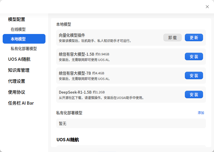Click the 约0.94GB size label
The width and height of the screenshot is (214, 152).
click(102, 54)
